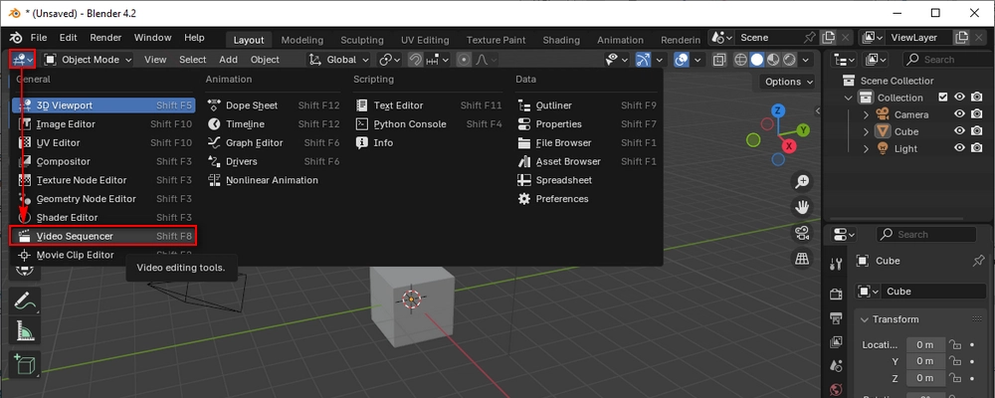Image resolution: width=995 pixels, height=398 pixels.
Task: Open the Editor Type dropdown button
Action: (x=22, y=60)
